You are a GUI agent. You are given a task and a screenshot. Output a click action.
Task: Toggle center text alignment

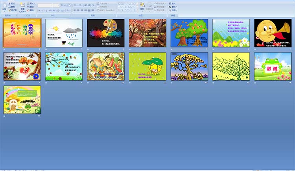tap(78, 10)
